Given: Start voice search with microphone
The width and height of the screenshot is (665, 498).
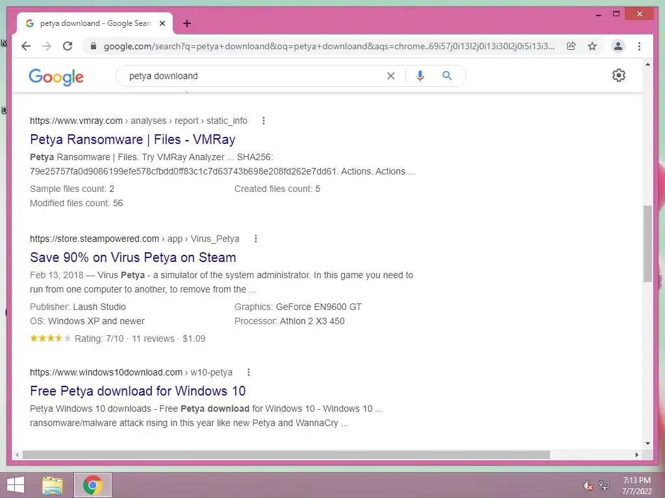Looking at the screenshot, I should click(420, 76).
